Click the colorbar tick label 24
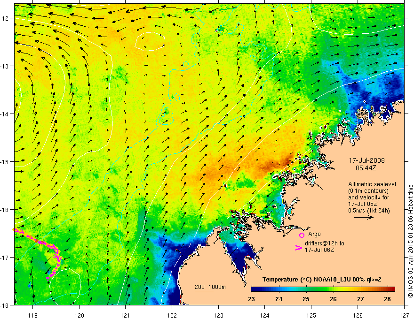This screenshot has height=319, width=414. pyautogui.click(x=279, y=299)
